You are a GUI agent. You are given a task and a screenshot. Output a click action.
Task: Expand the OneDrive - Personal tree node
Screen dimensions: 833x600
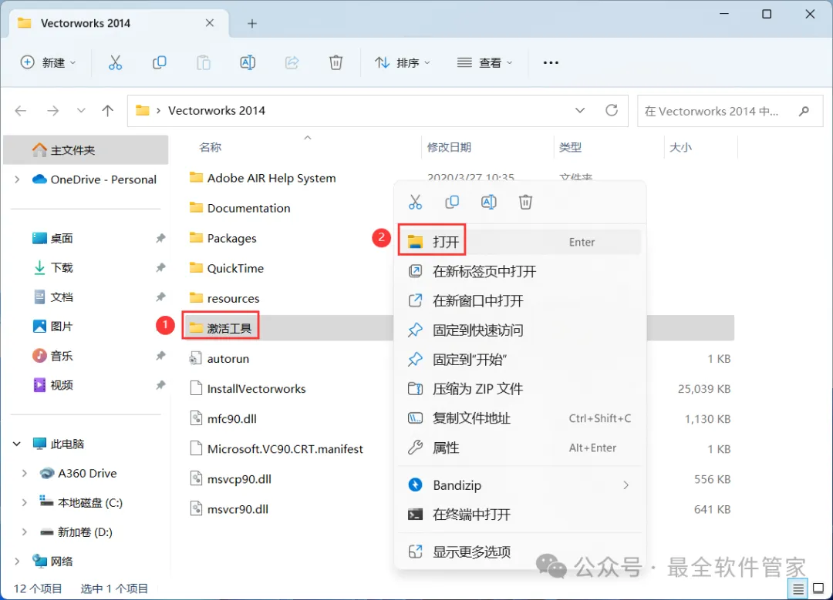click(17, 179)
